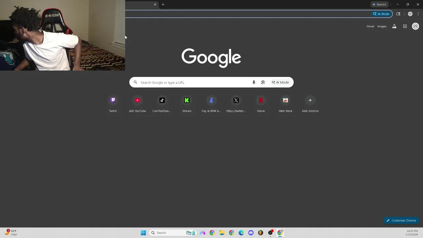Open the Chrome three-dot menu
423x238 pixels.
[x=418, y=14]
